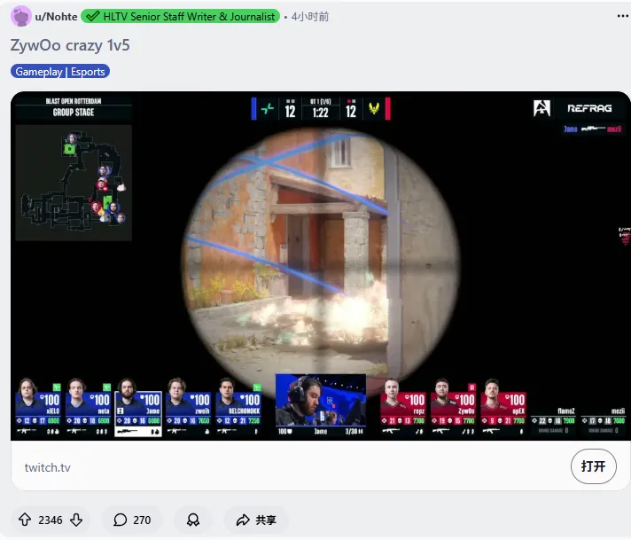Click the green checkmark in the HLTV flair
The width and height of the screenshot is (631, 540).
92,16
